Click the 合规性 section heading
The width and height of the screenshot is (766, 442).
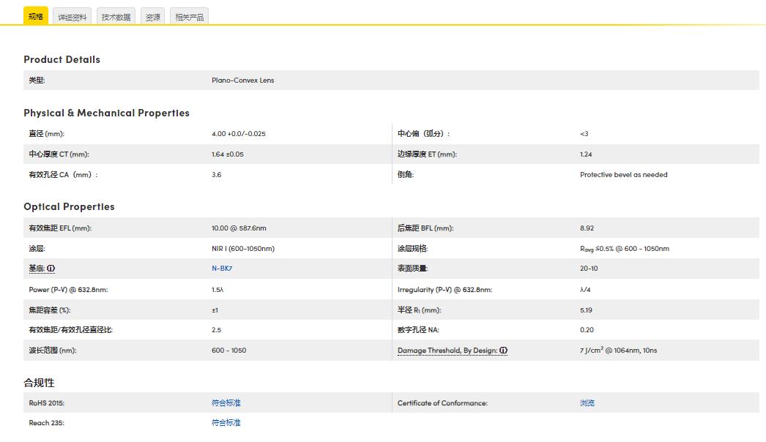coord(39,383)
